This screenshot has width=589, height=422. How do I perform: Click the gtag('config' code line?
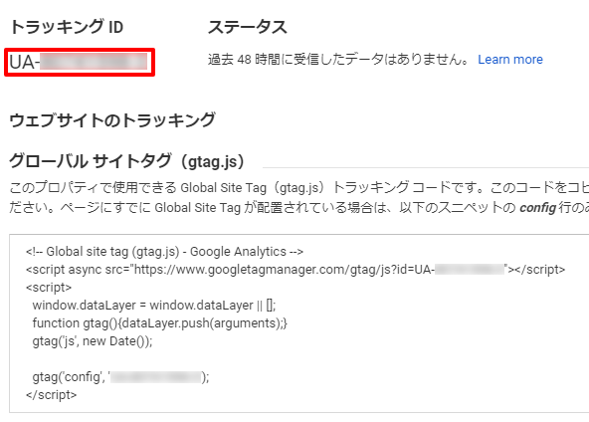pyautogui.click(x=120, y=377)
